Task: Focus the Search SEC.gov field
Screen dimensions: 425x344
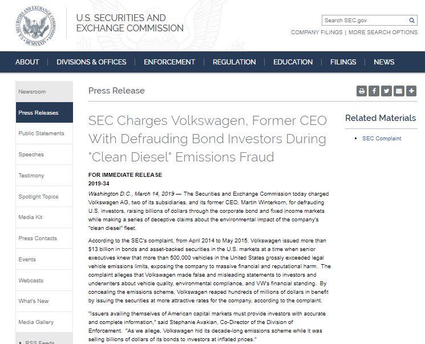Action: pyautogui.click(x=365, y=21)
